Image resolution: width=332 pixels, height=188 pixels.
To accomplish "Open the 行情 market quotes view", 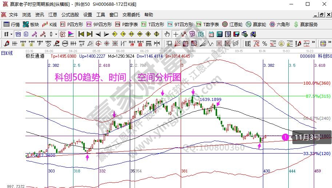I will (x=12, y=25).
